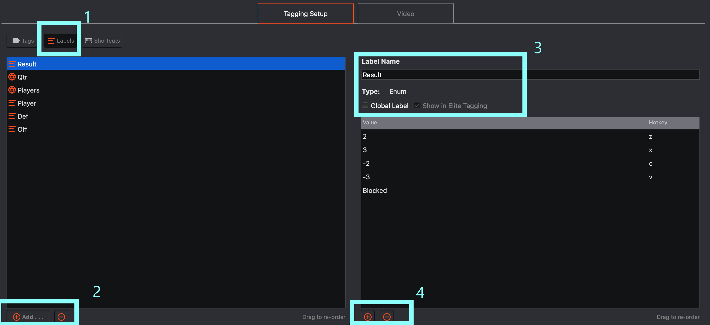Viewport: 710px width, 325px height.
Task: Select the Result label row
Action: pos(176,64)
